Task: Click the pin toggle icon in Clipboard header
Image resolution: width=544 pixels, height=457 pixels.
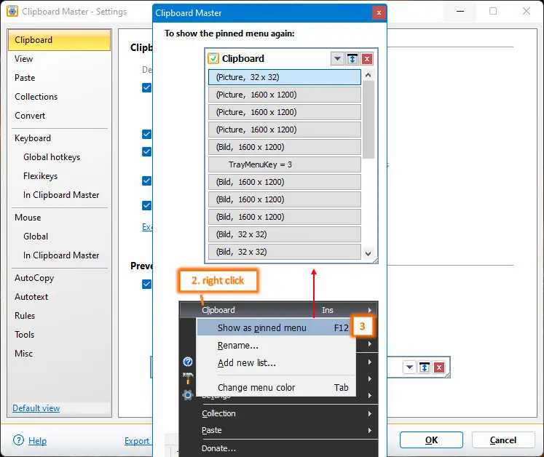Action: pyautogui.click(x=352, y=59)
